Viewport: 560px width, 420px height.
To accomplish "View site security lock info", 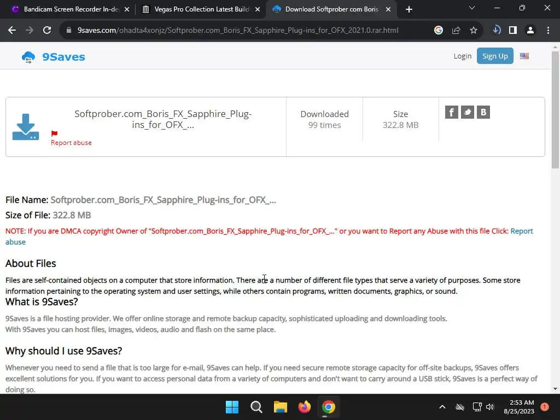I will (69, 31).
